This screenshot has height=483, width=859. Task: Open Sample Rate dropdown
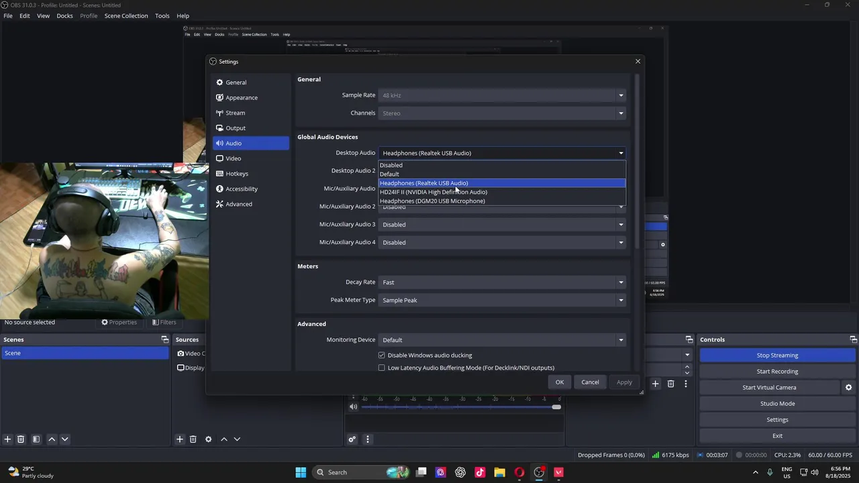click(502, 95)
